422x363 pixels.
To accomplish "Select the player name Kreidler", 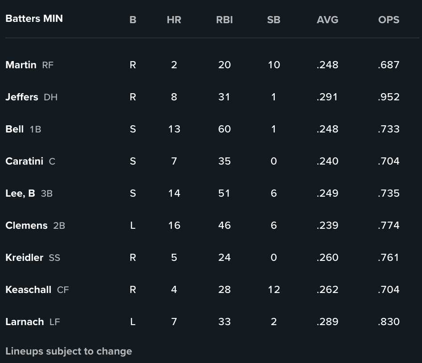I will tap(24, 257).
